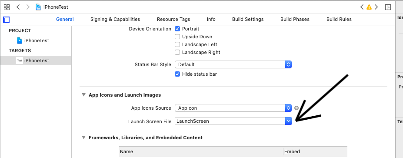Open App Icons Source dropdown
The height and width of the screenshot is (158, 403).
point(233,108)
